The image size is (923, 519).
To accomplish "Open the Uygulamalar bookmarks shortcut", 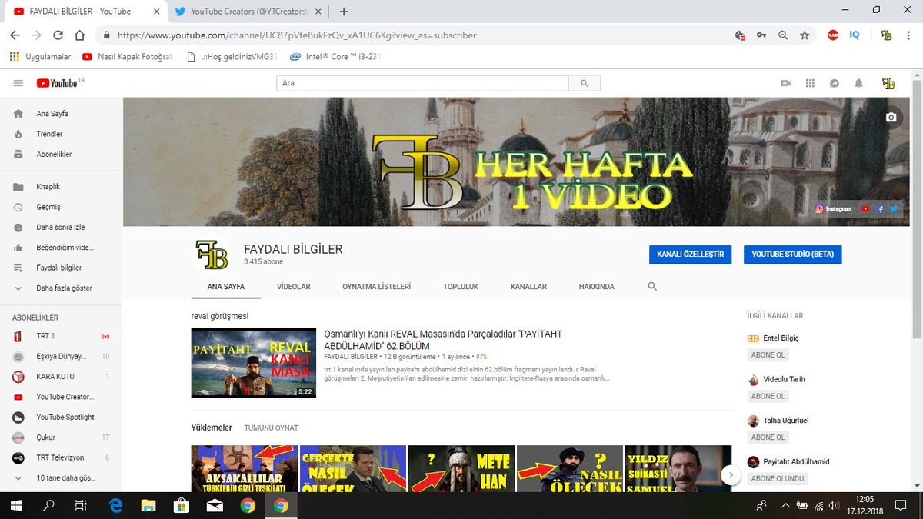I will click(x=40, y=56).
